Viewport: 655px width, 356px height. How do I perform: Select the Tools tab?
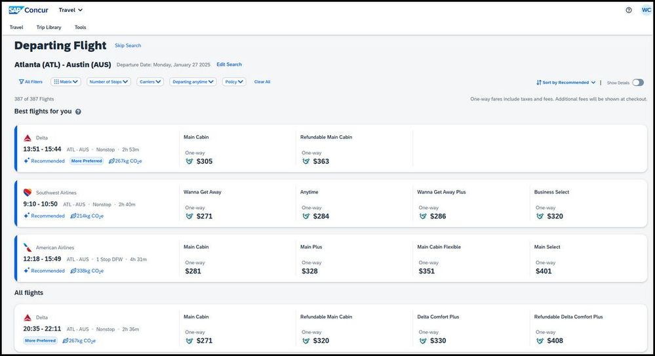point(80,27)
